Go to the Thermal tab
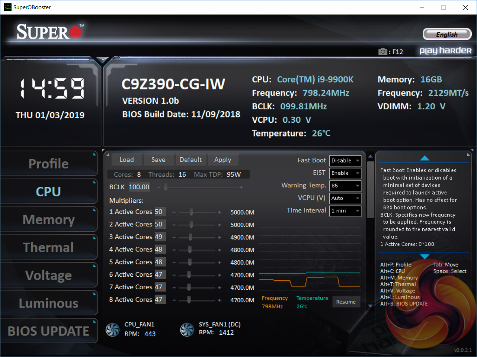The image size is (477, 357). click(x=49, y=247)
